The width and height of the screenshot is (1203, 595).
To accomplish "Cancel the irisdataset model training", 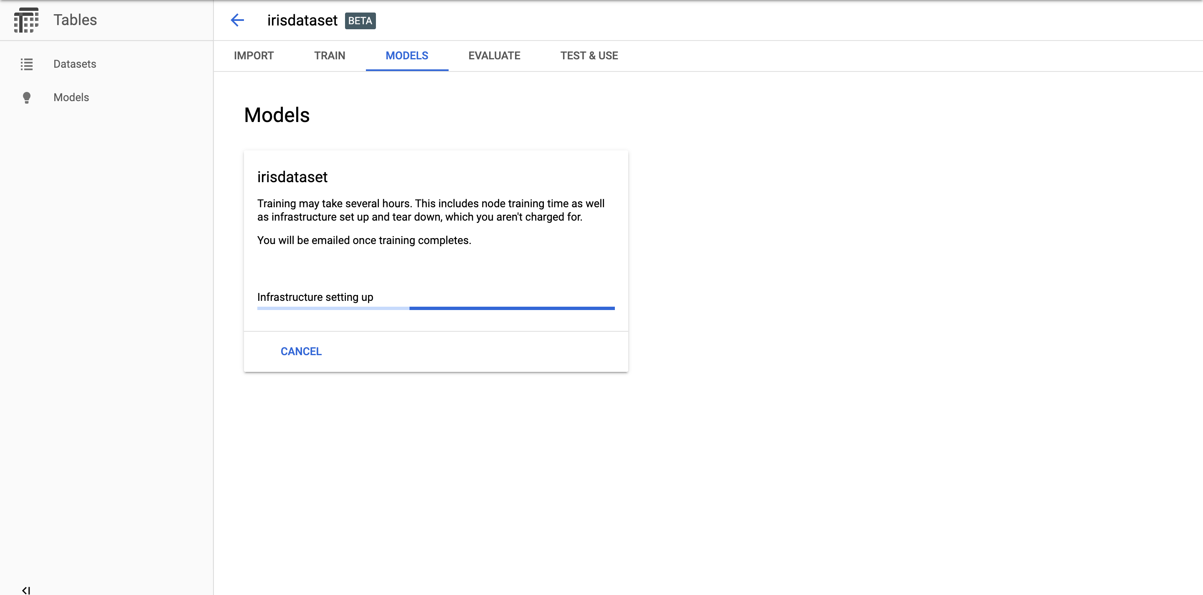I will click(301, 351).
